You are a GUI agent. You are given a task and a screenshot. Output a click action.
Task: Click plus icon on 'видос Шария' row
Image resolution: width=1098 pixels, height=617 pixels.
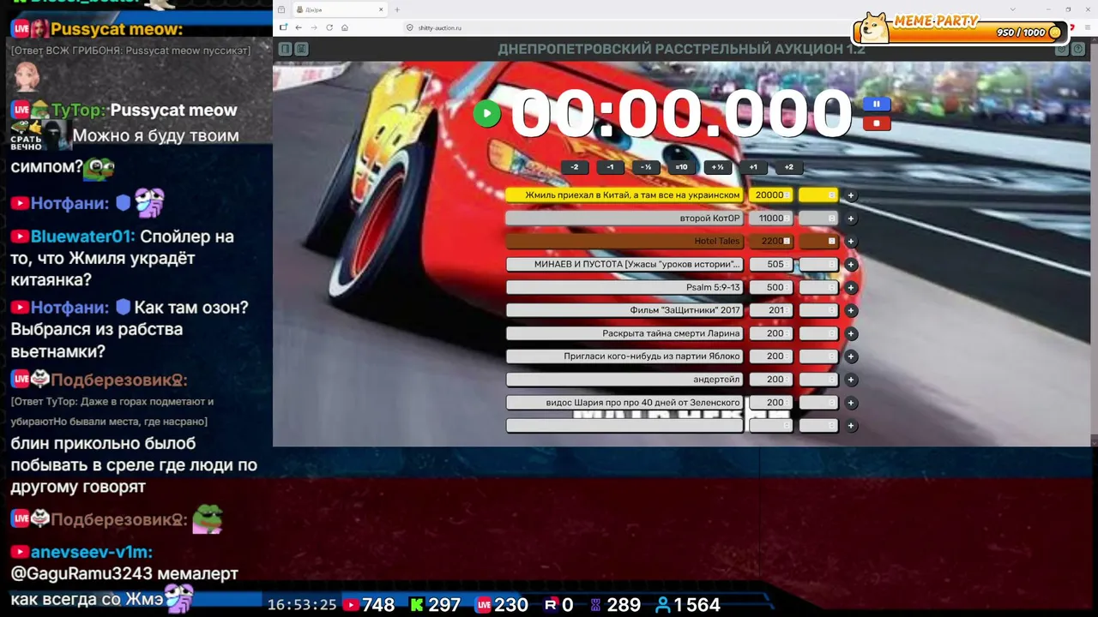click(x=851, y=403)
